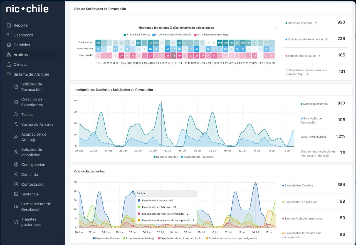Click blue data point on 28 Jun
This screenshot has width=356, height=245.
133,192
